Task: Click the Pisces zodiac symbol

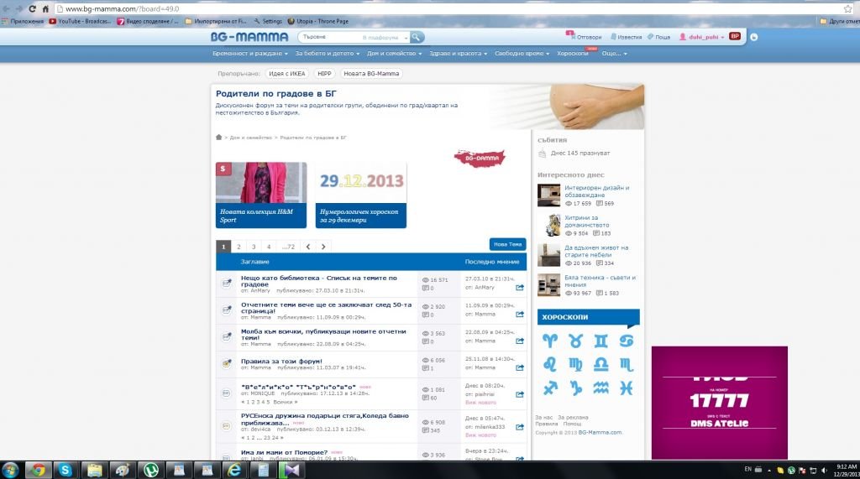Action: tap(626, 388)
